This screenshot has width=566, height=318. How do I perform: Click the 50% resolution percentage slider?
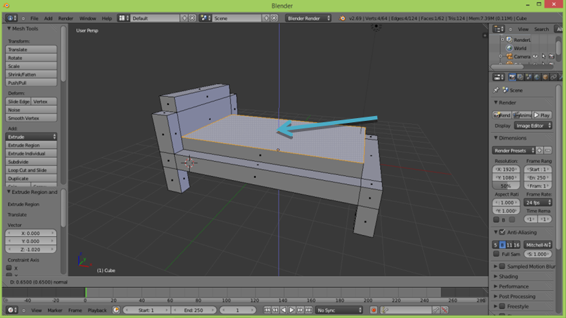coord(506,186)
